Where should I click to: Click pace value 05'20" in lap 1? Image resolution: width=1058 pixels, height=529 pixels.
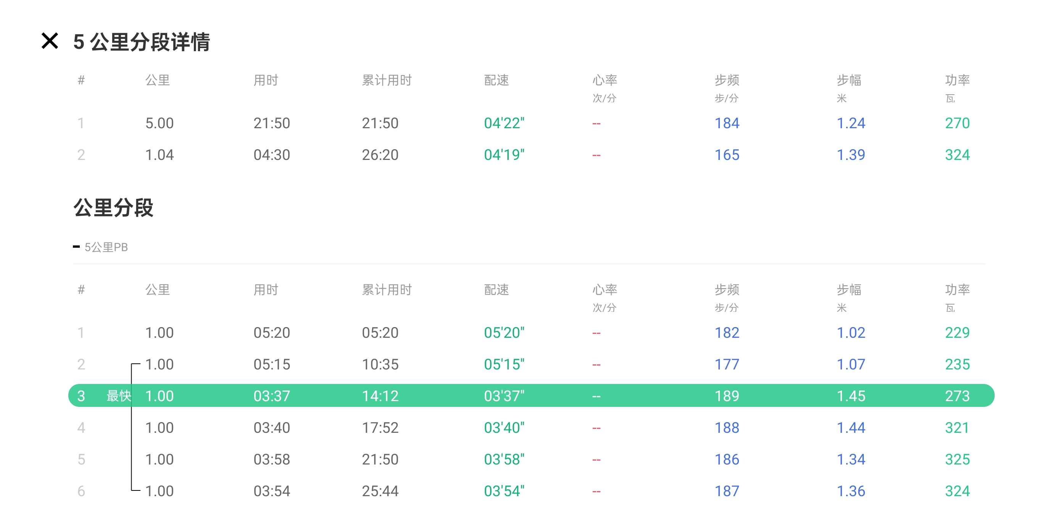coord(504,333)
